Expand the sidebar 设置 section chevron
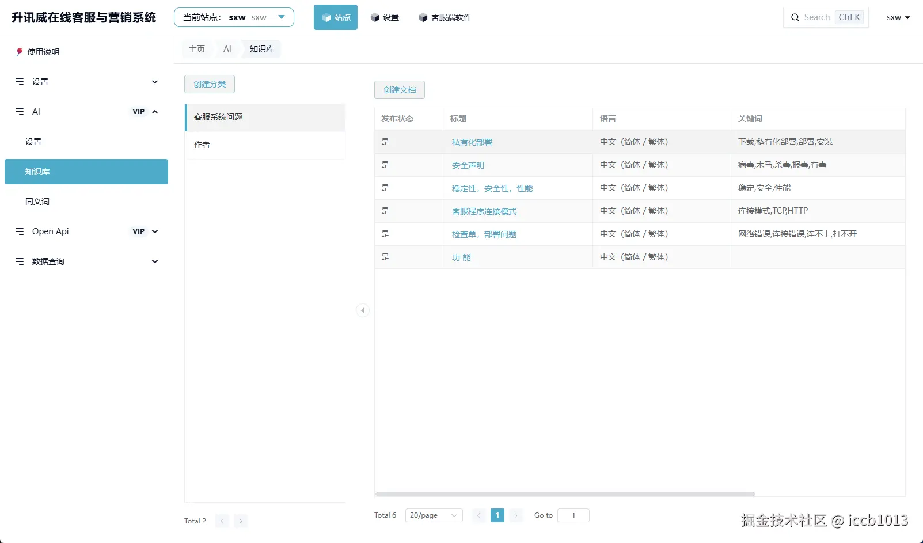This screenshot has width=923, height=543. coord(155,82)
